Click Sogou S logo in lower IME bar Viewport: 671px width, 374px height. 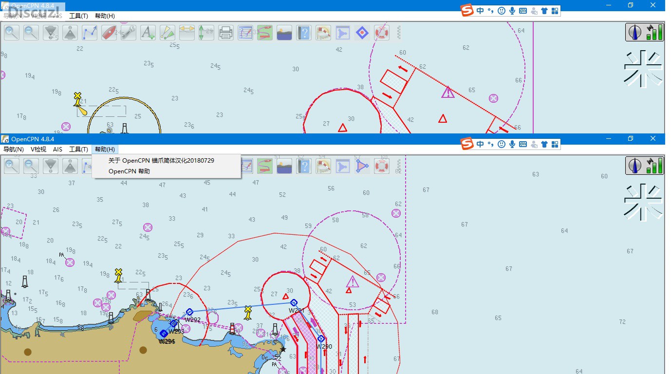click(x=467, y=144)
